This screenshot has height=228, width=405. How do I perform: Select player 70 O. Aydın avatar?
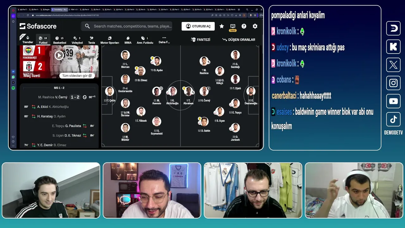[x=157, y=61]
